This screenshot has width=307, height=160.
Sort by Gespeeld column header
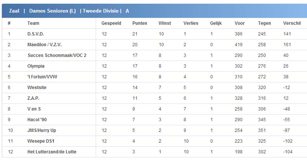coord(111,23)
